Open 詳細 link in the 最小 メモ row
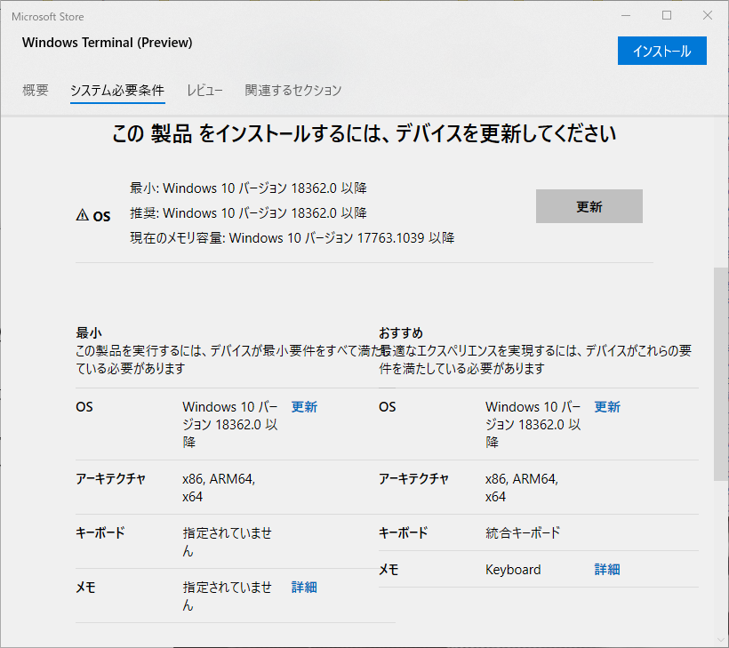Image resolution: width=729 pixels, height=648 pixels. point(304,587)
